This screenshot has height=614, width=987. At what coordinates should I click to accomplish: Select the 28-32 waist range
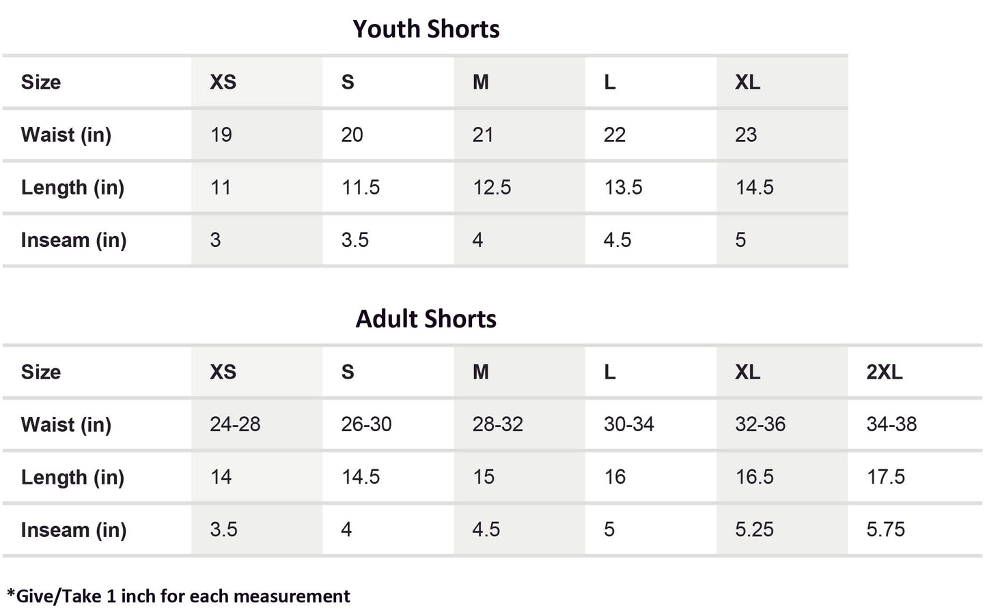point(497,424)
